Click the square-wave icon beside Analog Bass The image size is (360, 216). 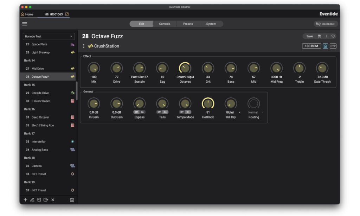tap(72, 150)
